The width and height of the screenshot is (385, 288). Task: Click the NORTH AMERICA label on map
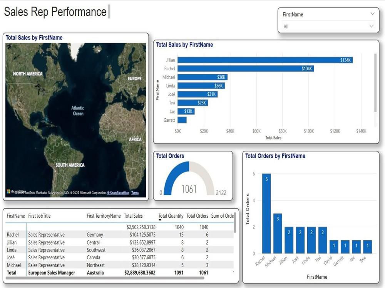pyautogui.click(x=28, y=74)
